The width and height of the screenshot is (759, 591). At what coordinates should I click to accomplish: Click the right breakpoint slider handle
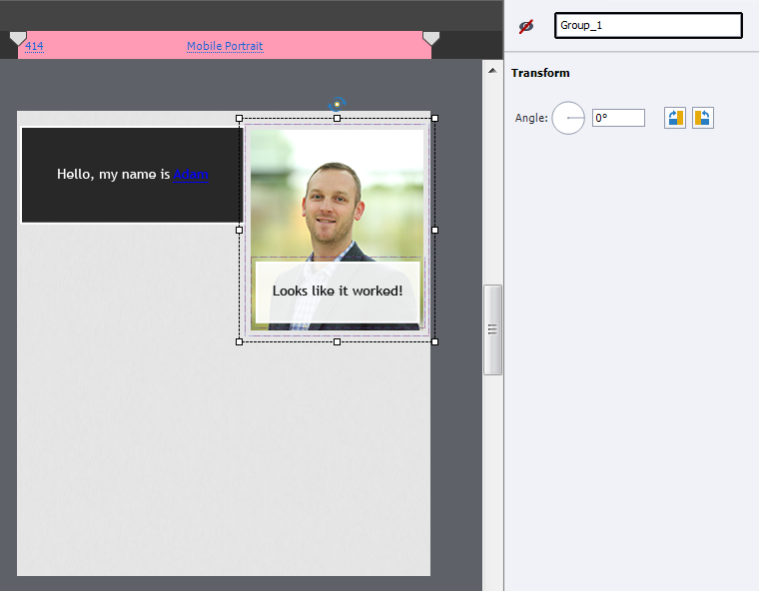click(x=430, y=39)
